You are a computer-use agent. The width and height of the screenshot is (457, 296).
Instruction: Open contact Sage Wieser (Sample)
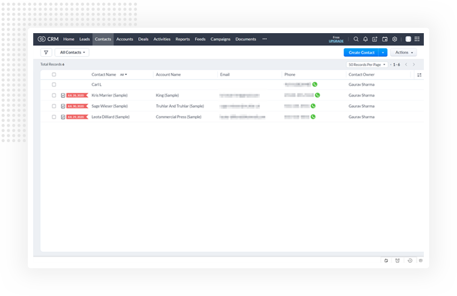click(x=110, y=106)
